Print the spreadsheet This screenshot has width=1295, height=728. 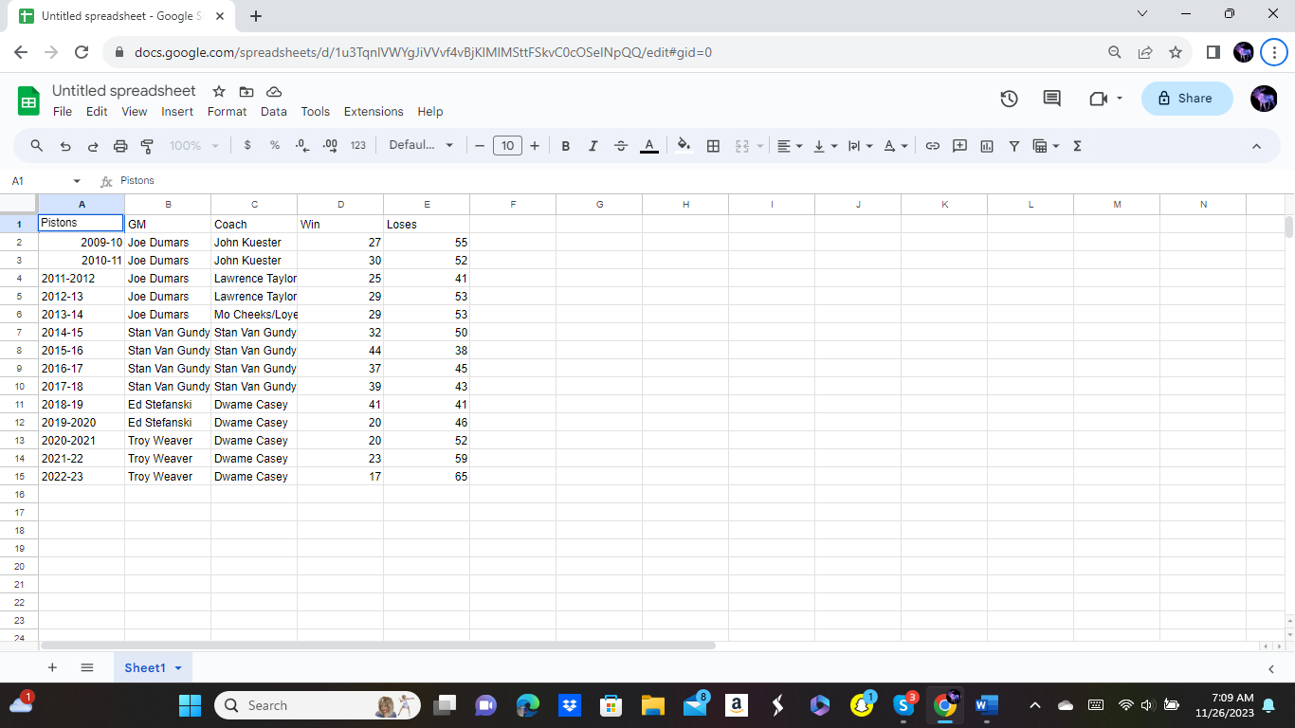(x=120, y=146)
